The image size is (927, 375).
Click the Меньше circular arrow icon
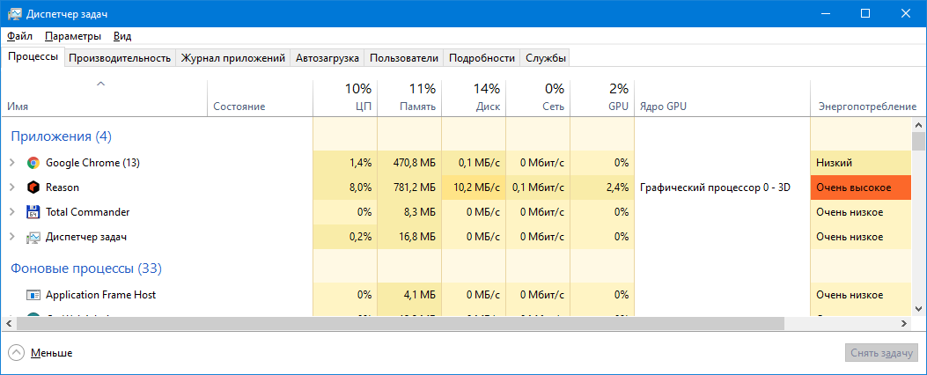pyautogui.click(x=16, y=353)
